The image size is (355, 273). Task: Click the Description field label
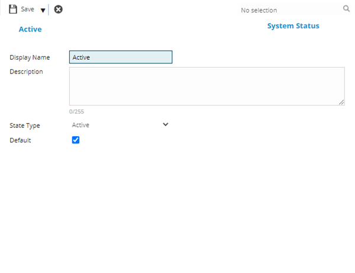(26, 72)
